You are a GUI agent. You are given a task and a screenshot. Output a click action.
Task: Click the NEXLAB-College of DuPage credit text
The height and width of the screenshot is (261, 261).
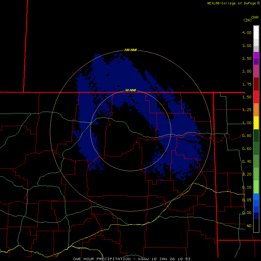[232, 3]
